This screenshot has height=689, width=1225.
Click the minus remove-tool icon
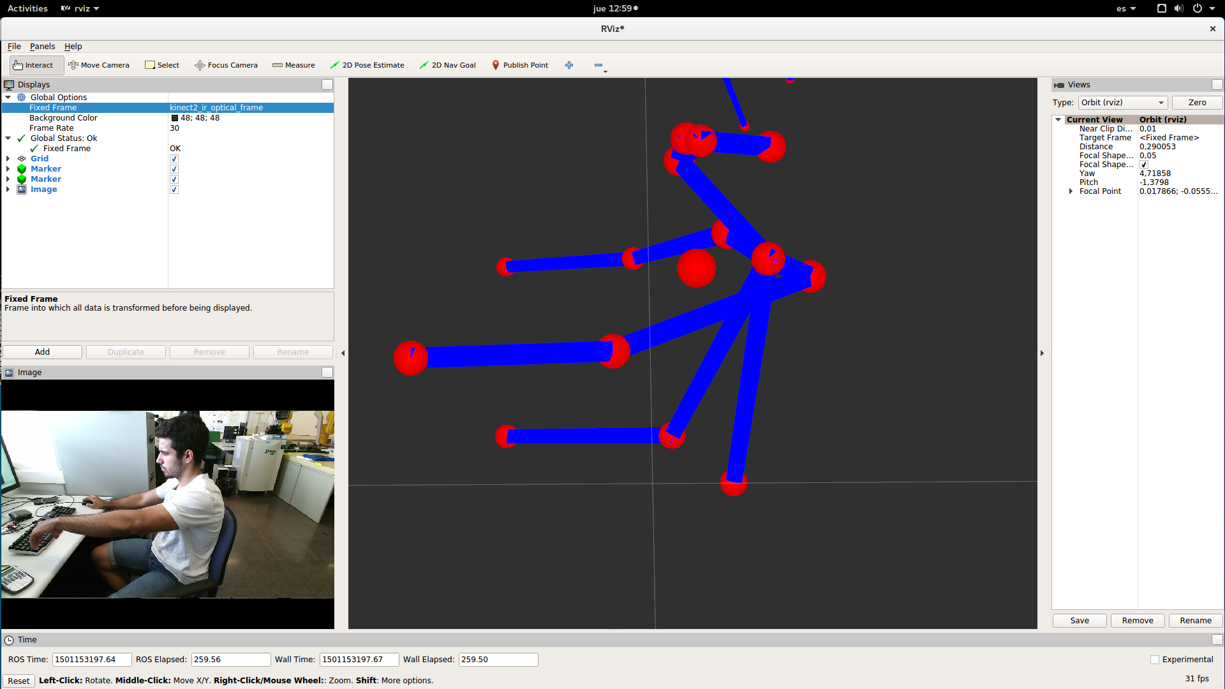(598, 65)
